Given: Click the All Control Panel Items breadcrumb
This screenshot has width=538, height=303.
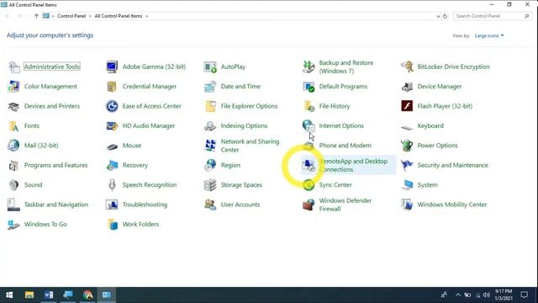Looking at the screenshot, I should pos(119,16).
